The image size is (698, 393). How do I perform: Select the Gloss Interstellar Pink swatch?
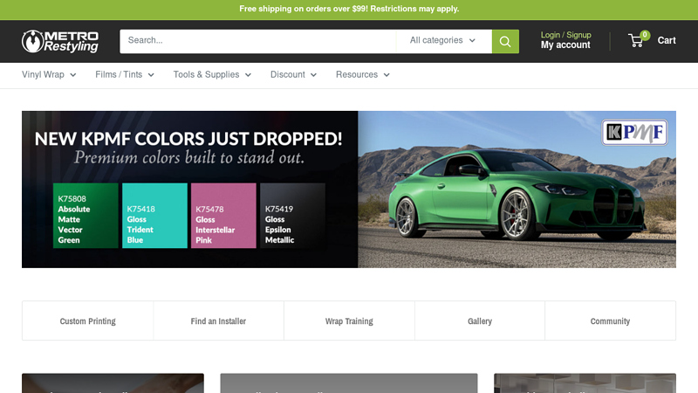point(223,216)
